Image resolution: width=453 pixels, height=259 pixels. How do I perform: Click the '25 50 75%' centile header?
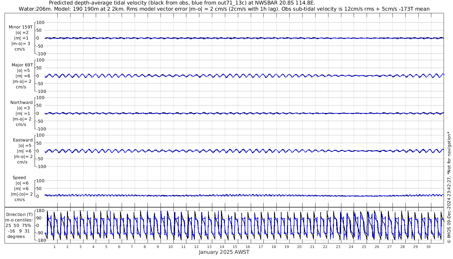coord(19,225)
